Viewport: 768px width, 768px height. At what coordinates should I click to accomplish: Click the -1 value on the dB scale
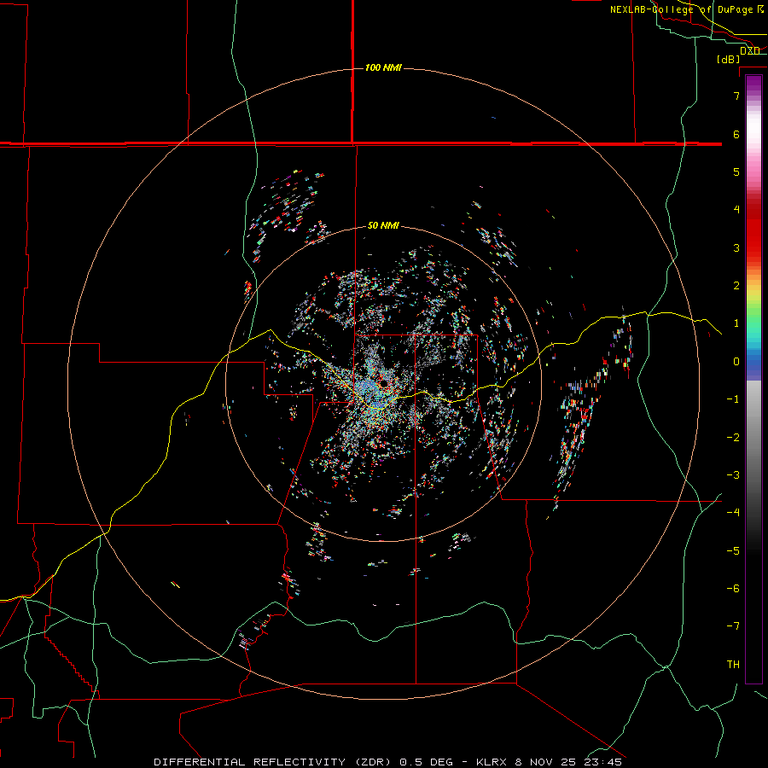click(733, 399)
